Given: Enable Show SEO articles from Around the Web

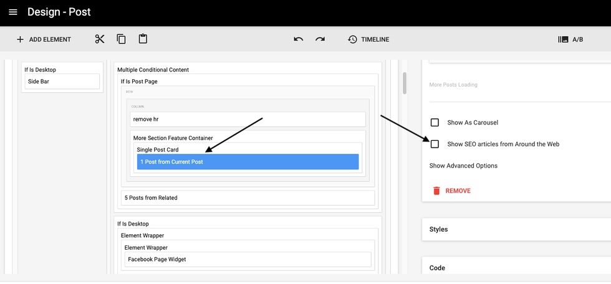Looking at the screenshot, I should tap(435, 144).
